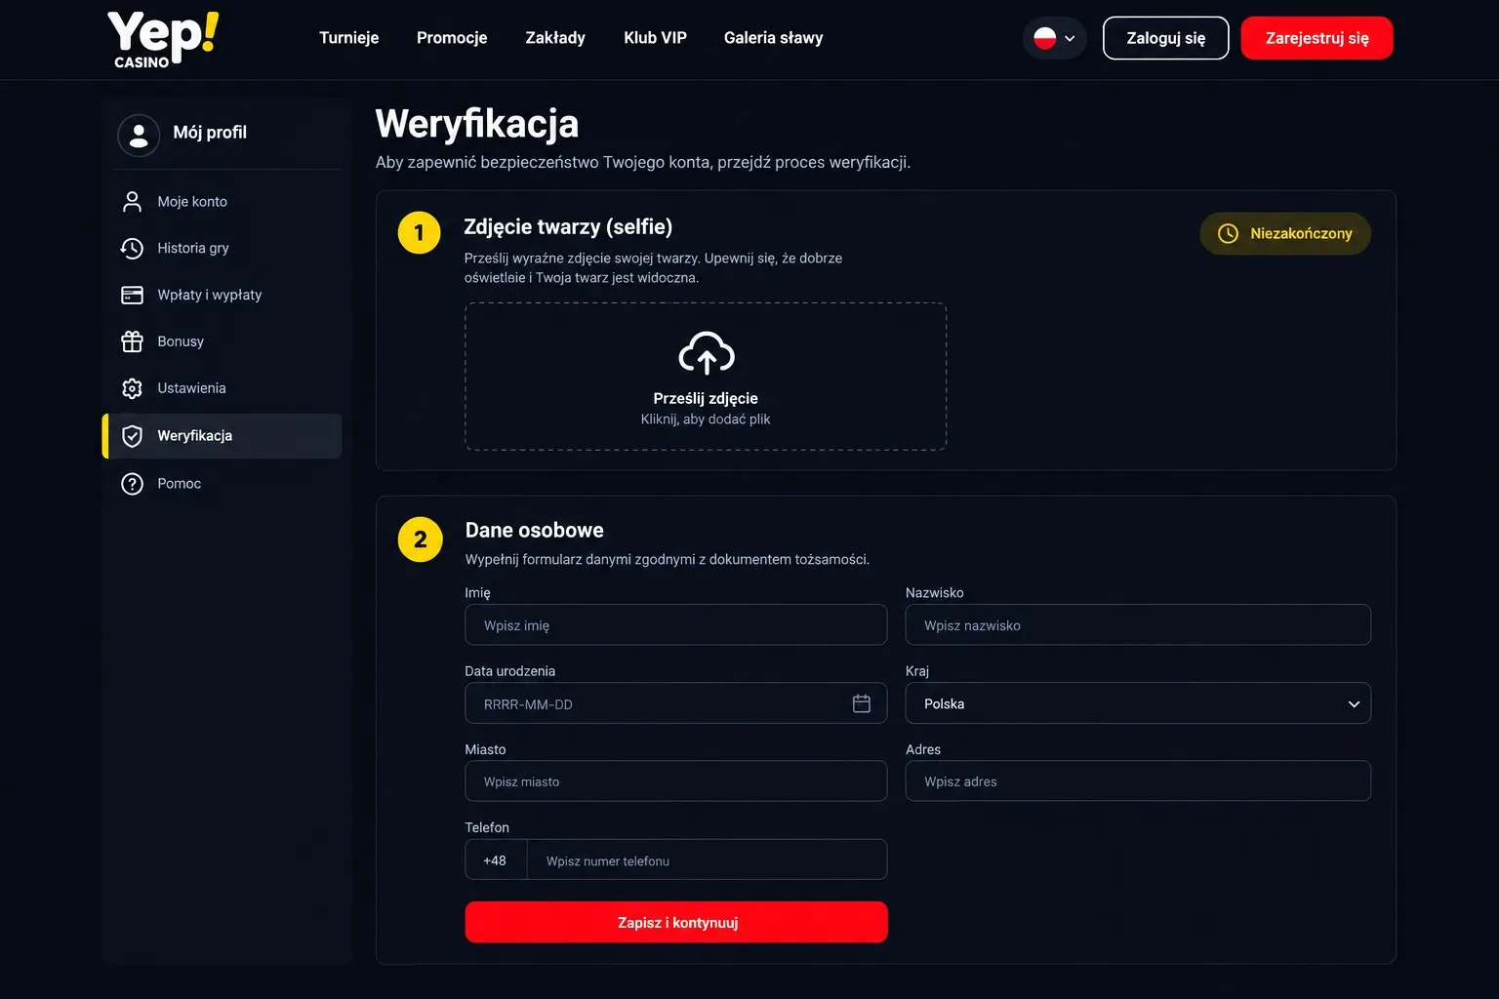Viewport: 1499px width, 999px height.
Task: Focus the Nazwisko input field
Action: [x=1138, y=624]
